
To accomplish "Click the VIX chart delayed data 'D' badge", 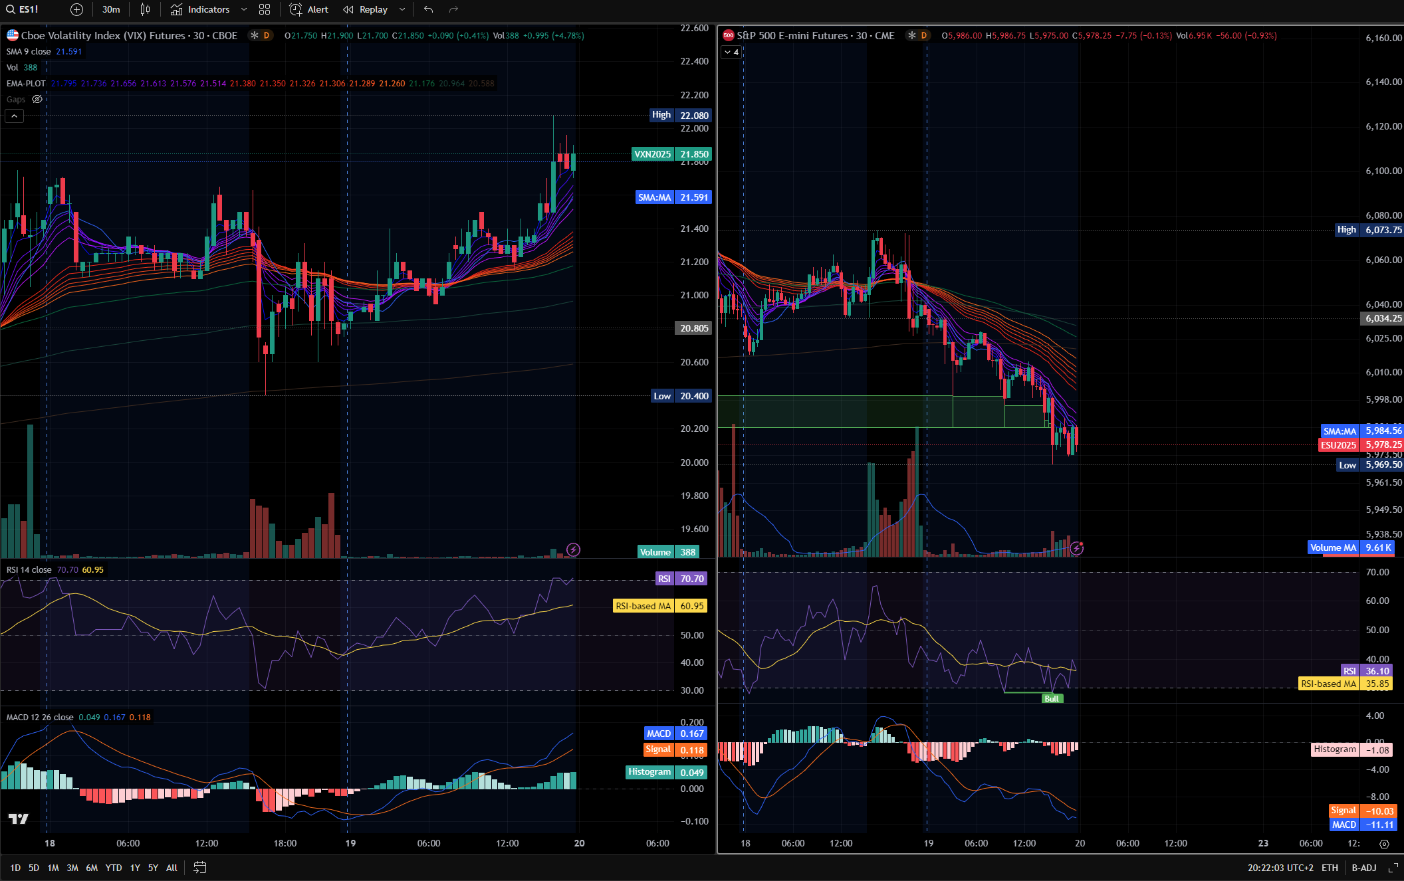I will click(267, 35).
